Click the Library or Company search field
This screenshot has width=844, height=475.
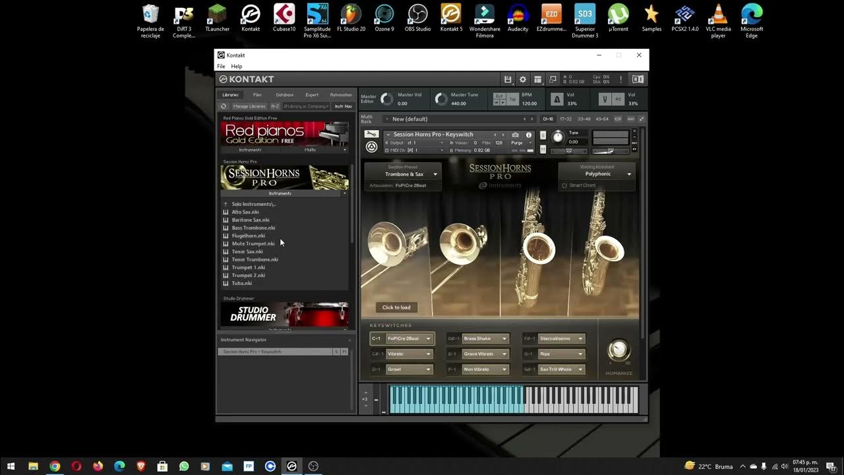306,106
